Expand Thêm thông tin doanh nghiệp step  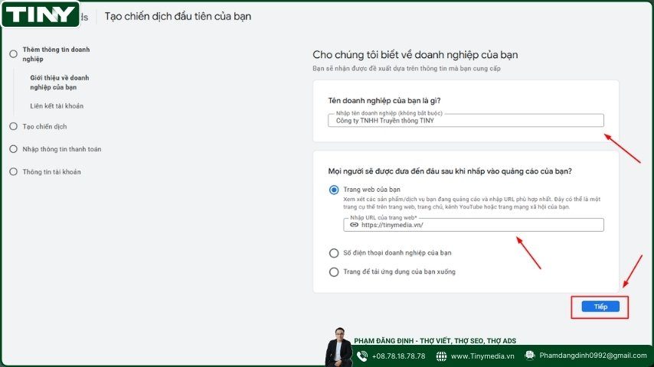(x=56, y=54)
